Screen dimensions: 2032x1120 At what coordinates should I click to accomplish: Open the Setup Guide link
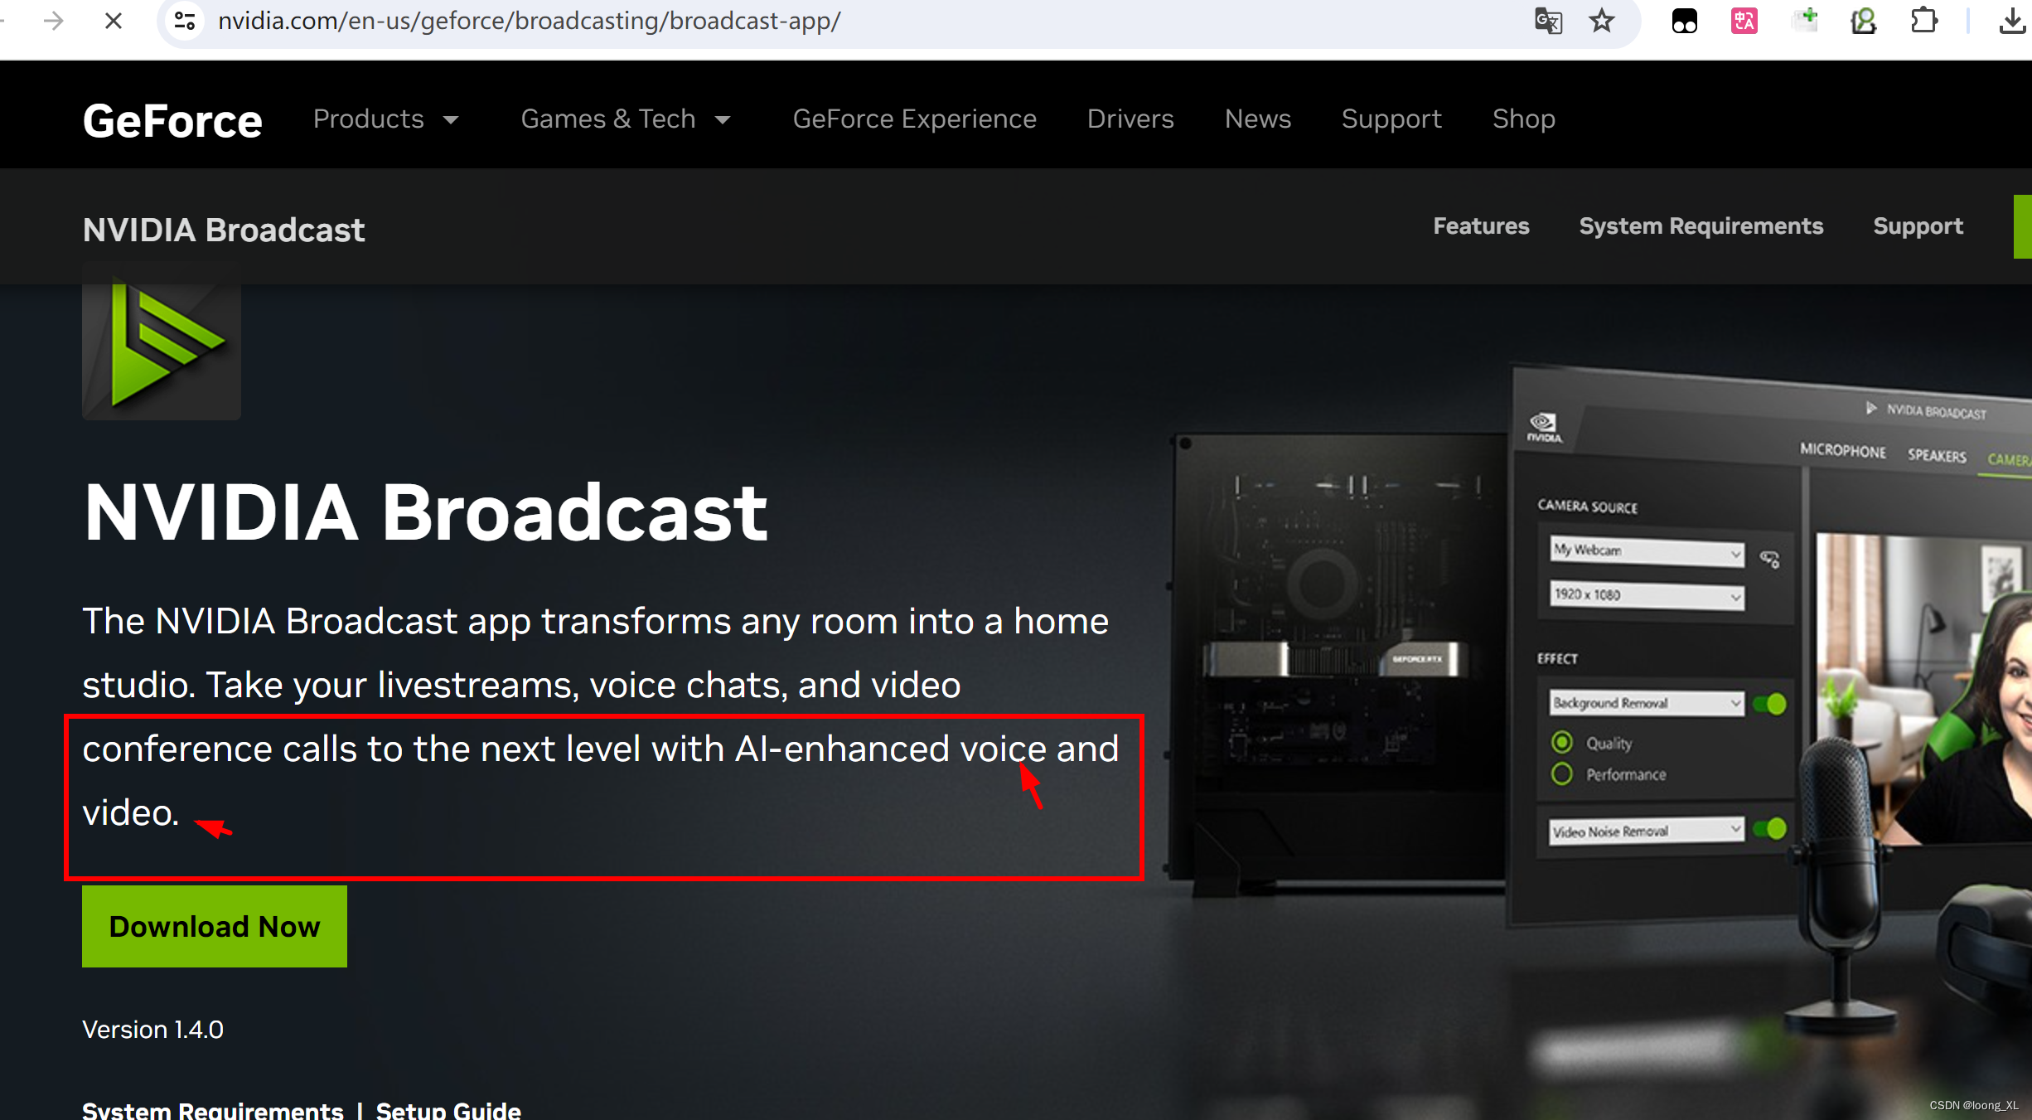point(448,1110)
